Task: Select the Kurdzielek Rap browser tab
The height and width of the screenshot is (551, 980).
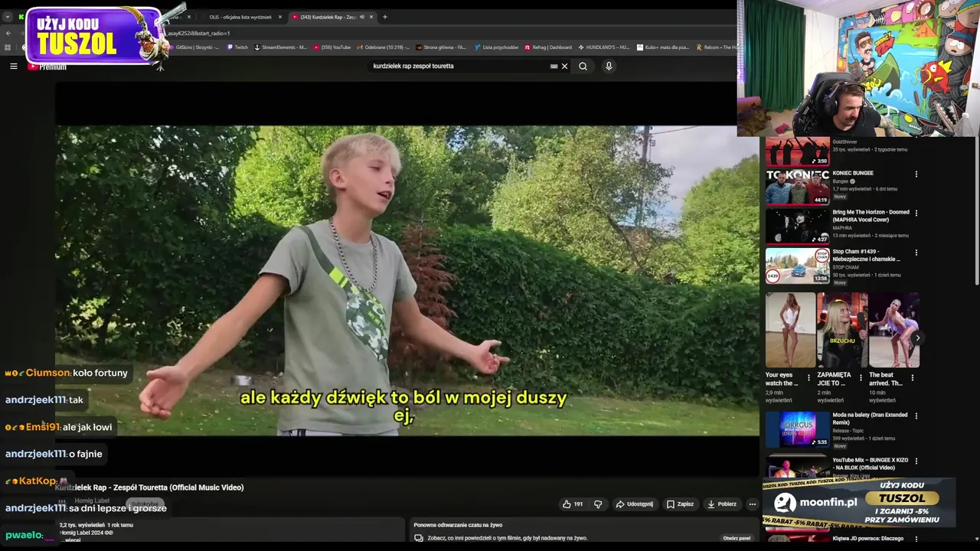Action: click(333, 17)
